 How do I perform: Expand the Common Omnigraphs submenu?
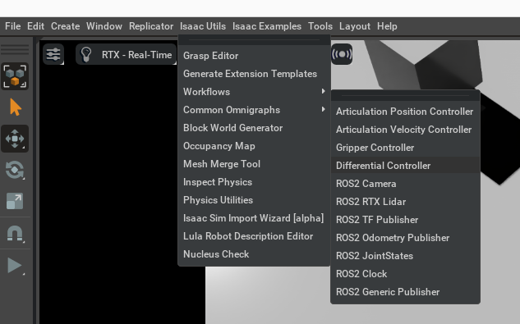click(x=255, y=110)
